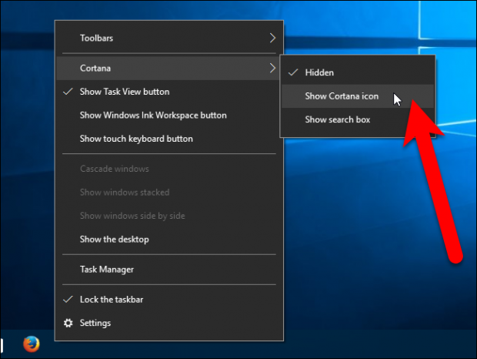
Task: Toggle Show Task View button option
Action: tap(125, 92)
